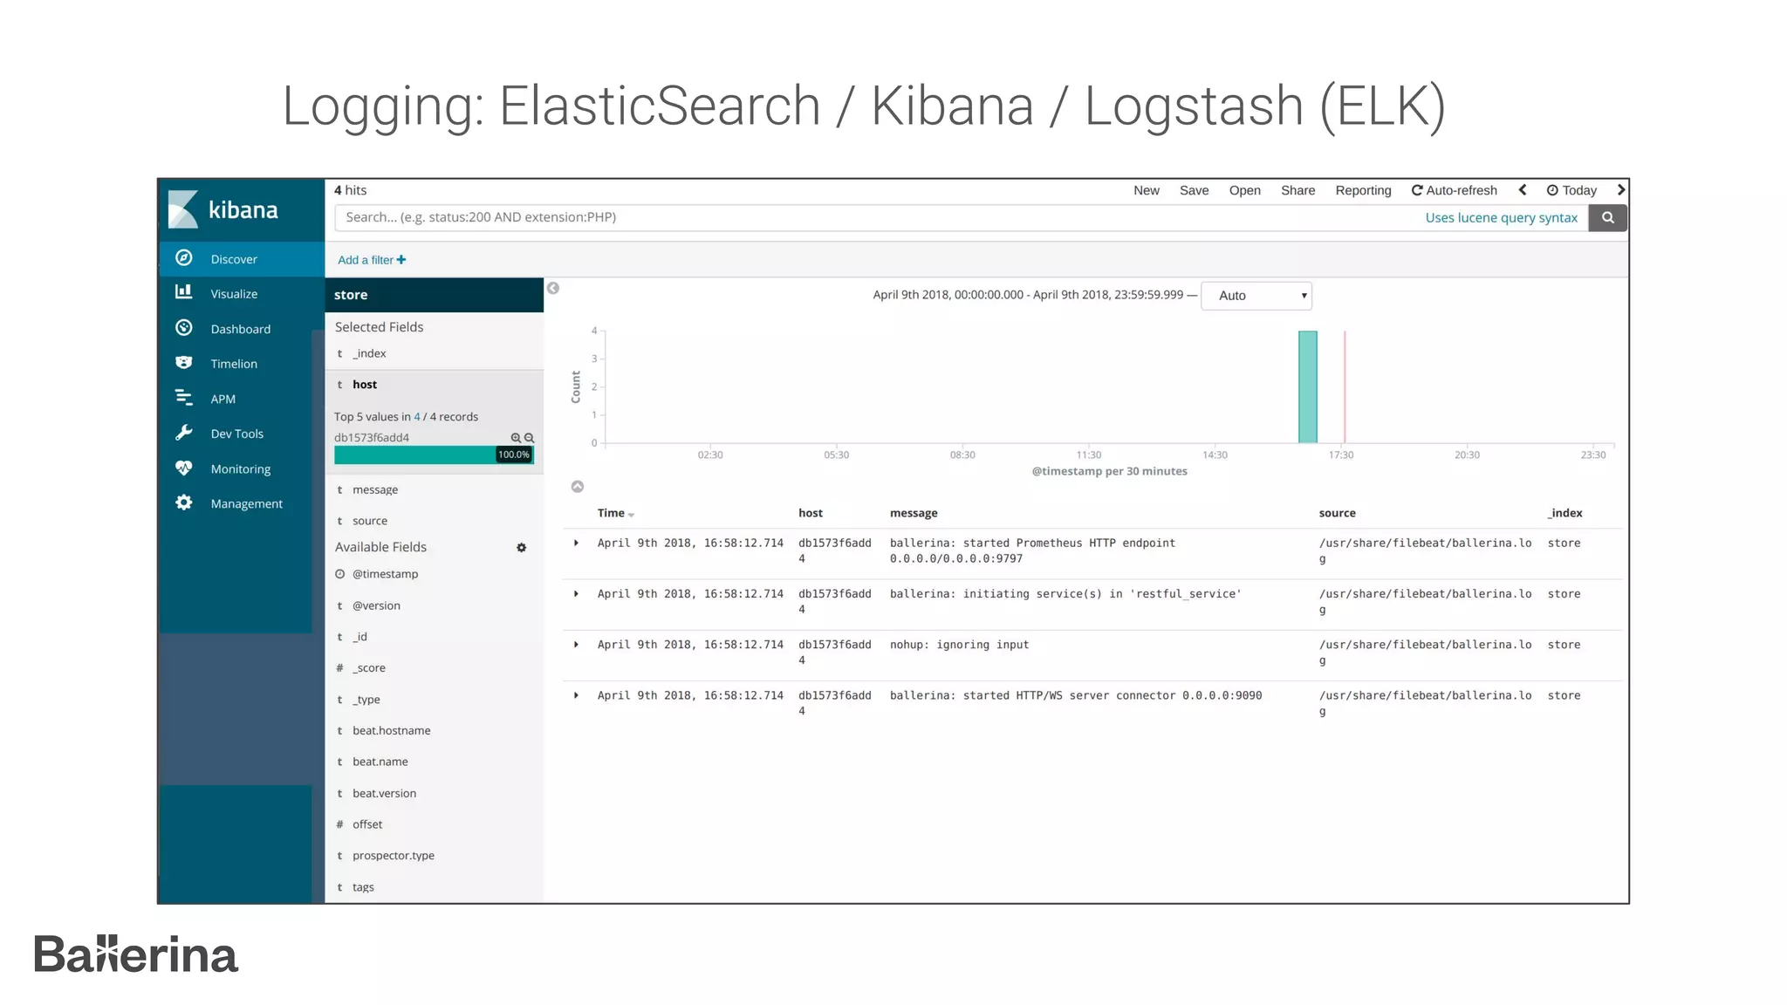This screenshot has width=1787, height=1005.
Task: Filter out value db1573f6add4 zoom-out icon
Action: [529, 438]
